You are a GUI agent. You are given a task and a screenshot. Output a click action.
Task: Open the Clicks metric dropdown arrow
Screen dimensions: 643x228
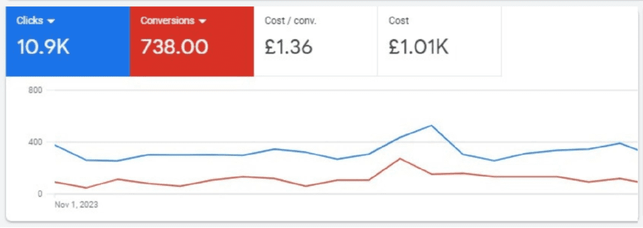[51, 22]
